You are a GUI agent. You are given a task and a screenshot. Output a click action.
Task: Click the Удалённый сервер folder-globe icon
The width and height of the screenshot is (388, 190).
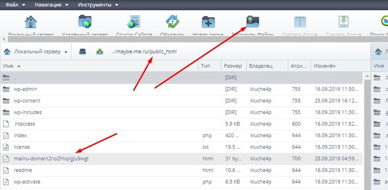click(85, 22)
